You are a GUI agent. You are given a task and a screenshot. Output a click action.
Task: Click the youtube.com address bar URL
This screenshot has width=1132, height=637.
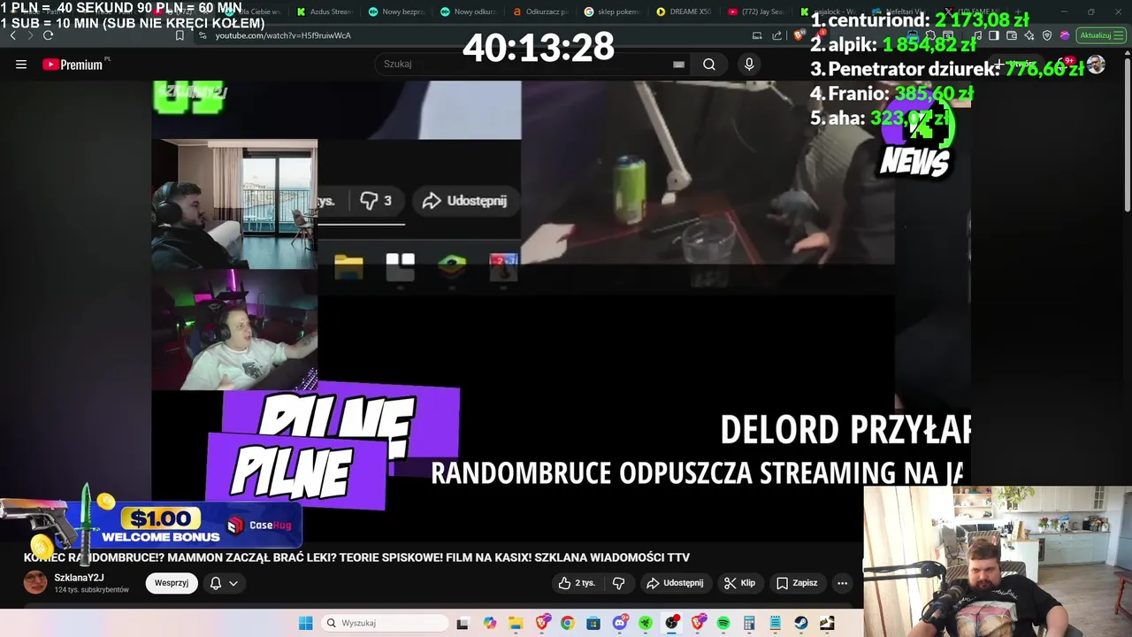[283, 35]
